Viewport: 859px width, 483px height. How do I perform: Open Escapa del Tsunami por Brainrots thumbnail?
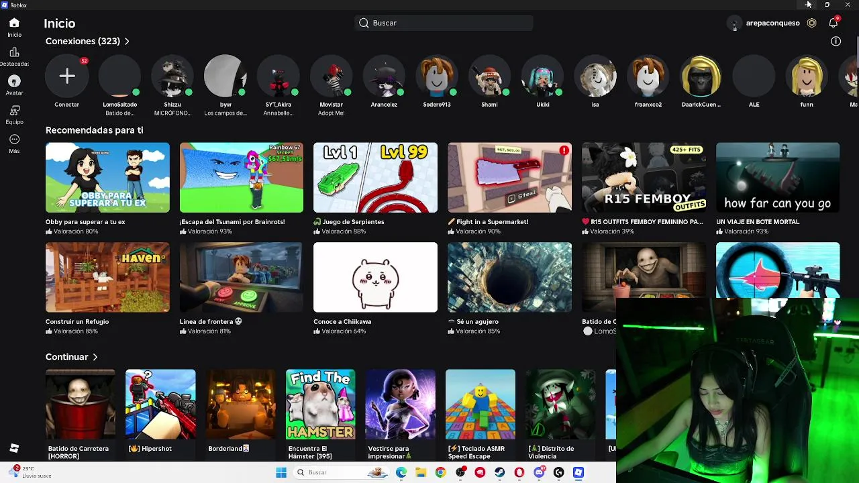click(242, 178)
